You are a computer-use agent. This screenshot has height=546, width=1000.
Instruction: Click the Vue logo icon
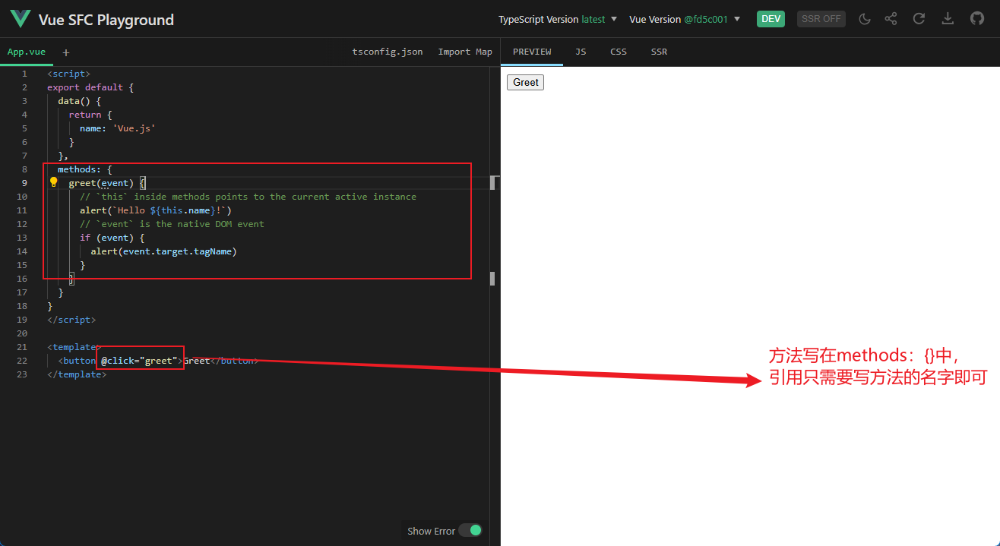tap(20, 19)
